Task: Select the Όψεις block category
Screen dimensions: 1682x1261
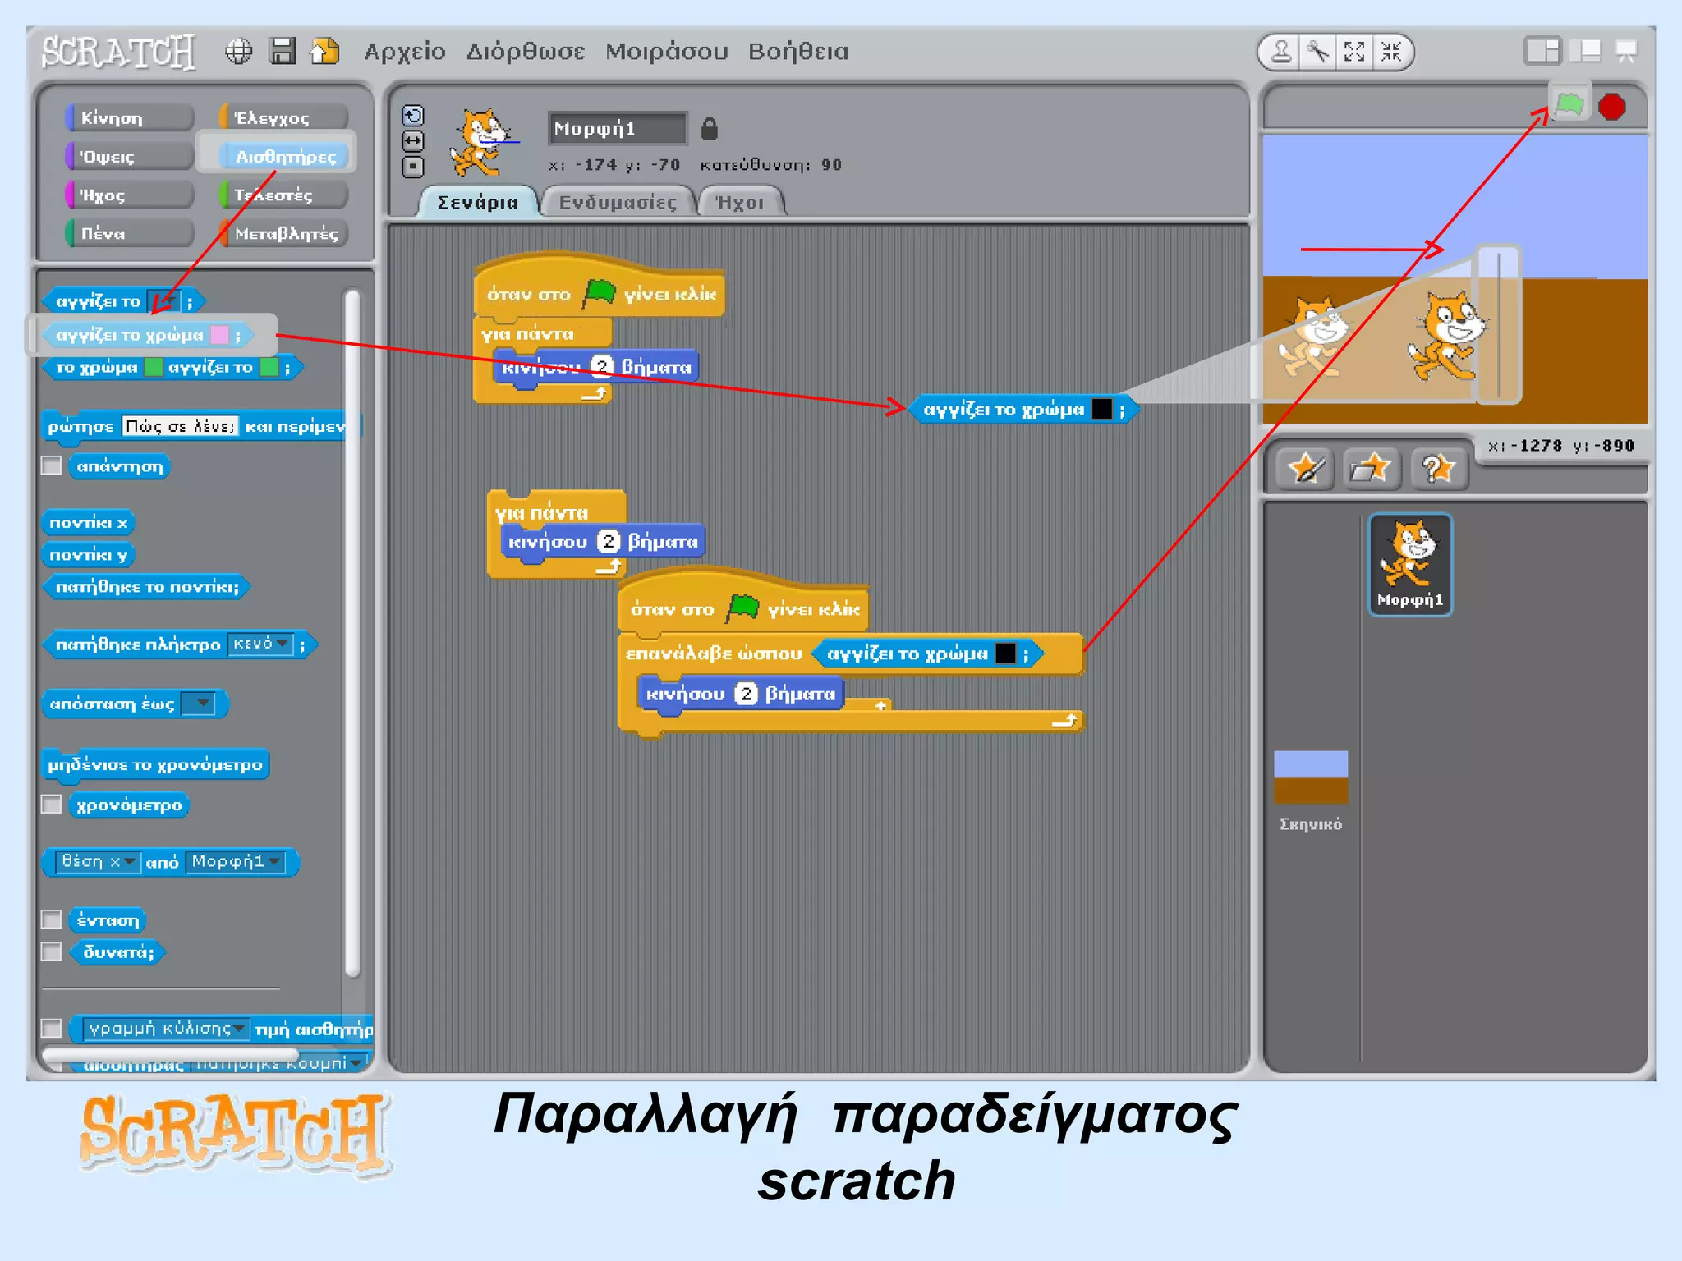Action: click(x=130, y=156)
